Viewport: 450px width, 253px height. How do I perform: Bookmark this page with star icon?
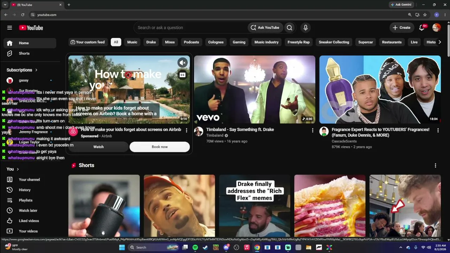click(x=425, y=15)
